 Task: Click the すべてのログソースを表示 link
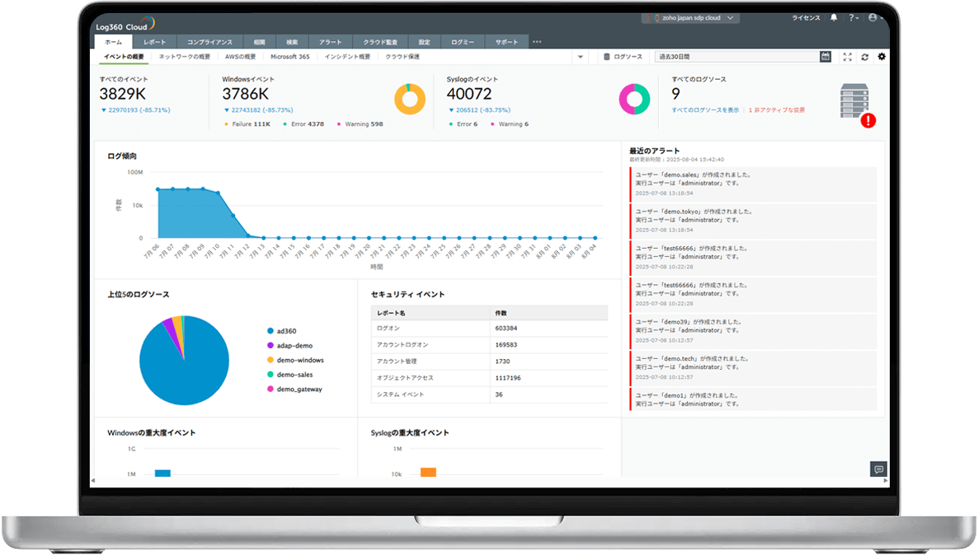click(705, 110)
